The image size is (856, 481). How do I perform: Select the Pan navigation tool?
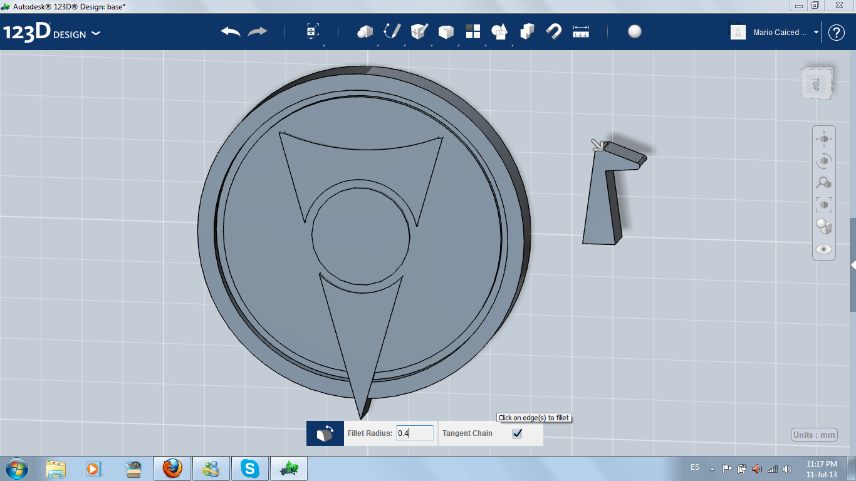click(x=824, y=139)
